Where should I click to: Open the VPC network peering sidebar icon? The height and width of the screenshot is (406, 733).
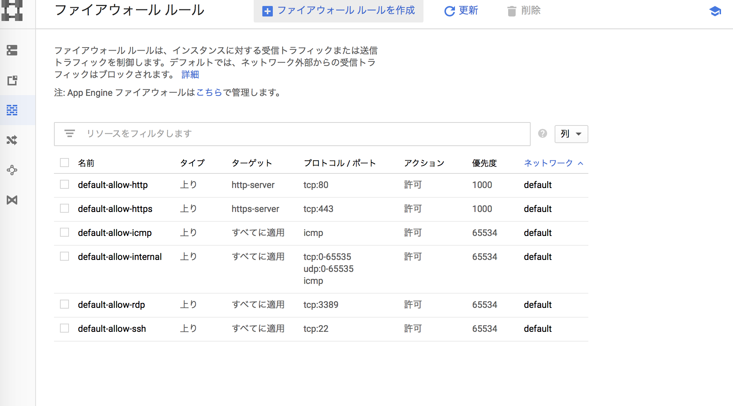[12, 170]
